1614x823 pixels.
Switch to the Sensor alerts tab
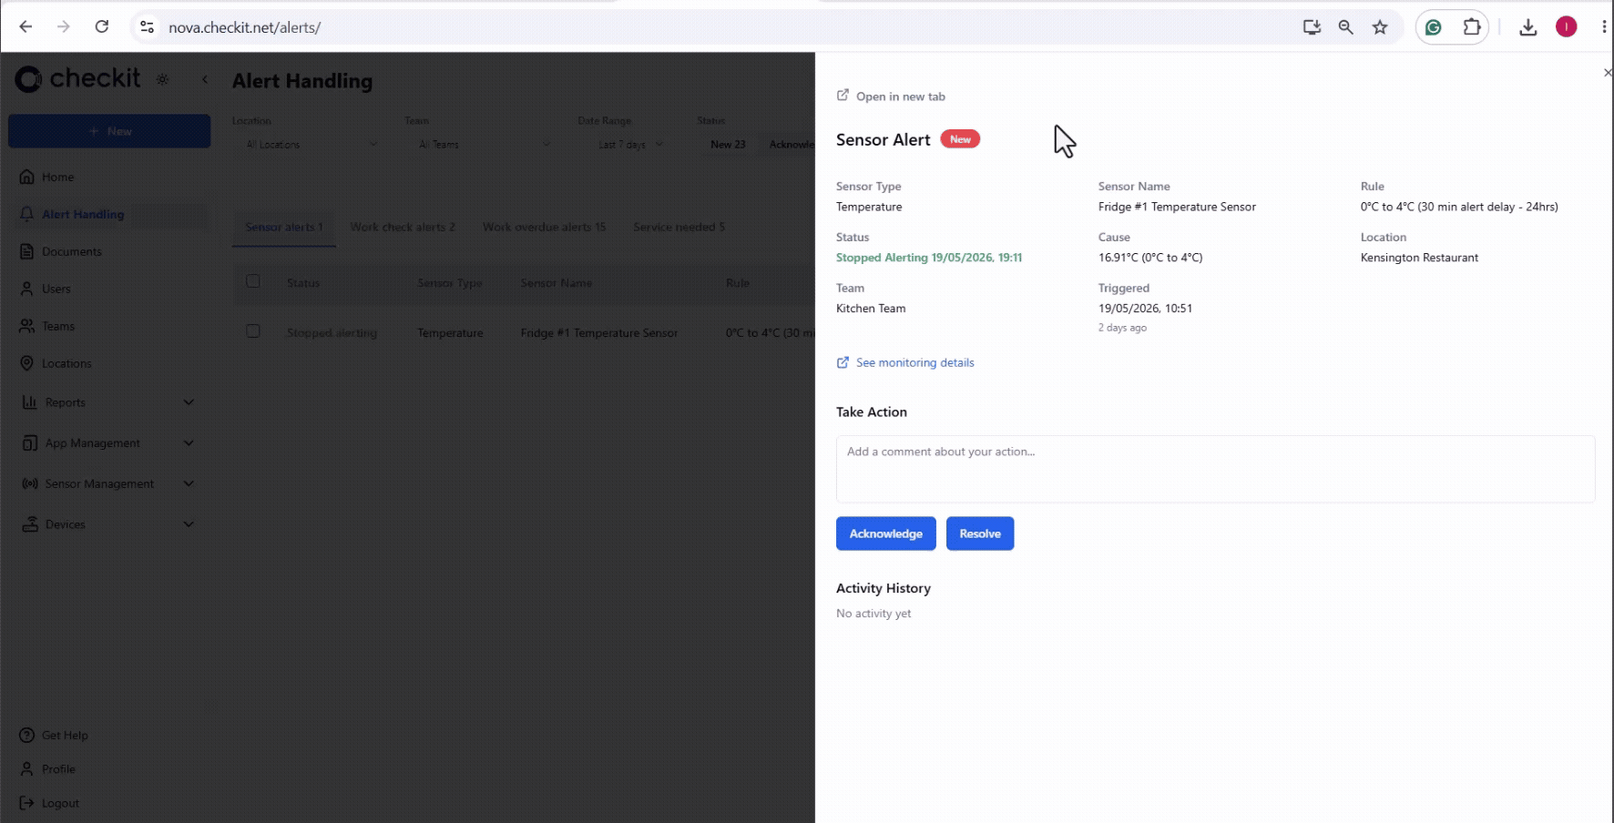pos(284,227)
